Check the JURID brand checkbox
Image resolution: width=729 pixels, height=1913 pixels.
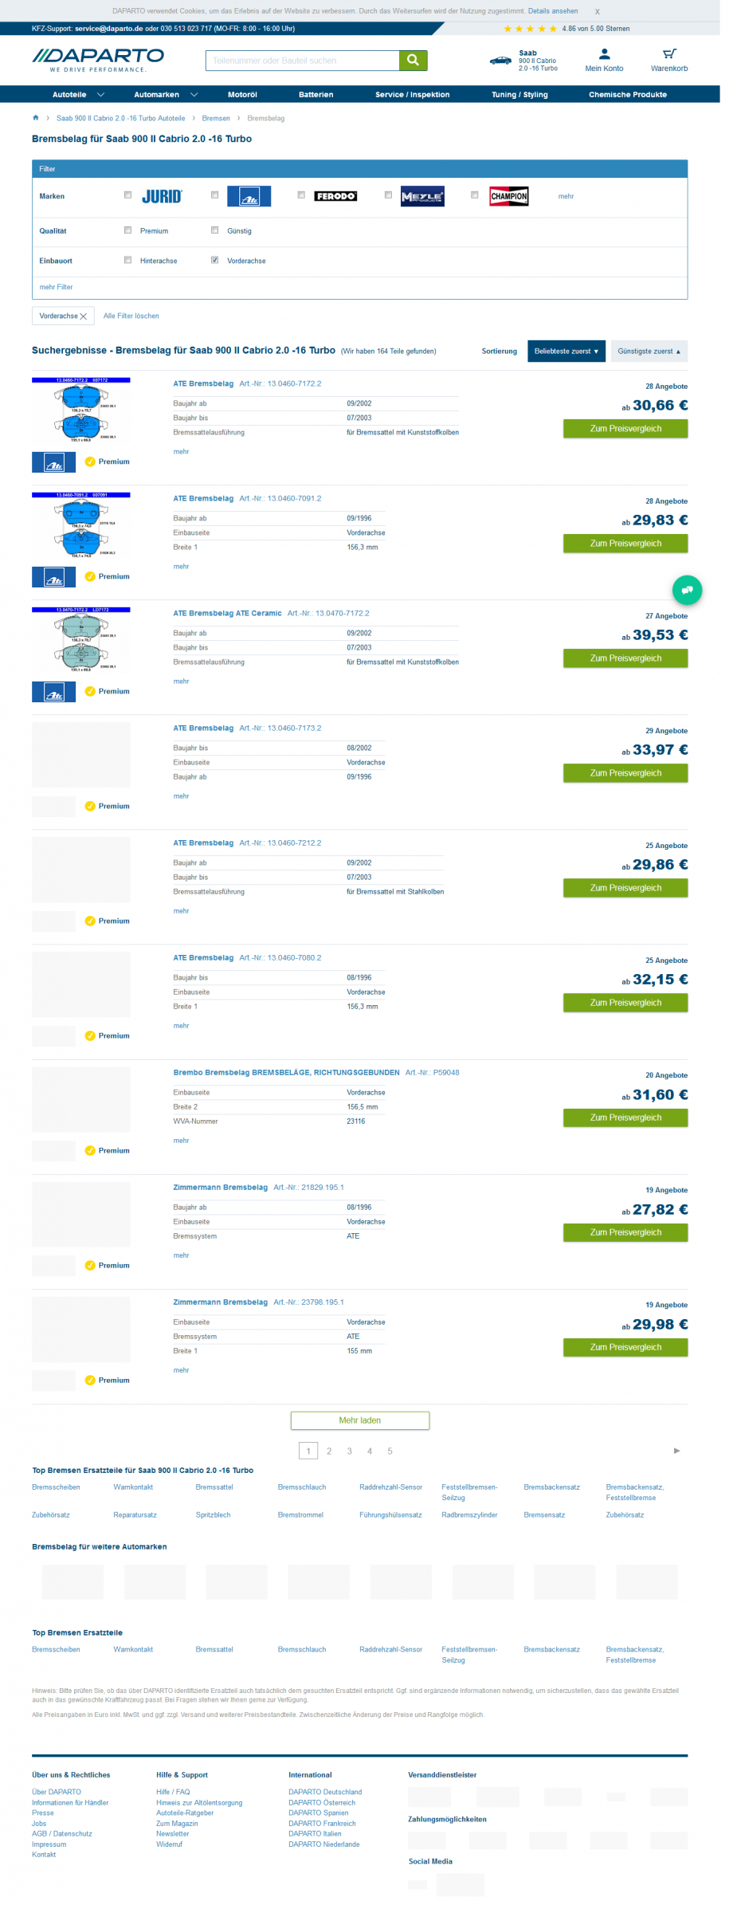[x=127, y=195]
